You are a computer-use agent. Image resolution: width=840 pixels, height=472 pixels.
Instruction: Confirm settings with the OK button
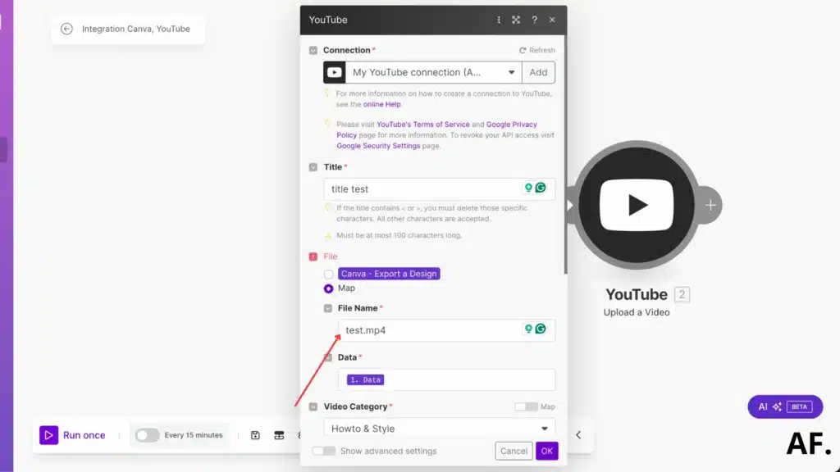pos(547,452)
